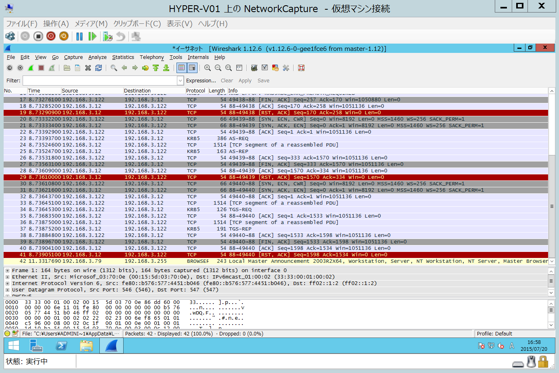This screenshot has height=373, width=559.
Task: Zoom out packet text
Action: coord(218,68)
